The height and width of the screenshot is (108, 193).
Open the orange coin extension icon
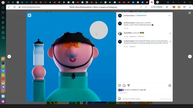point(179,7)
